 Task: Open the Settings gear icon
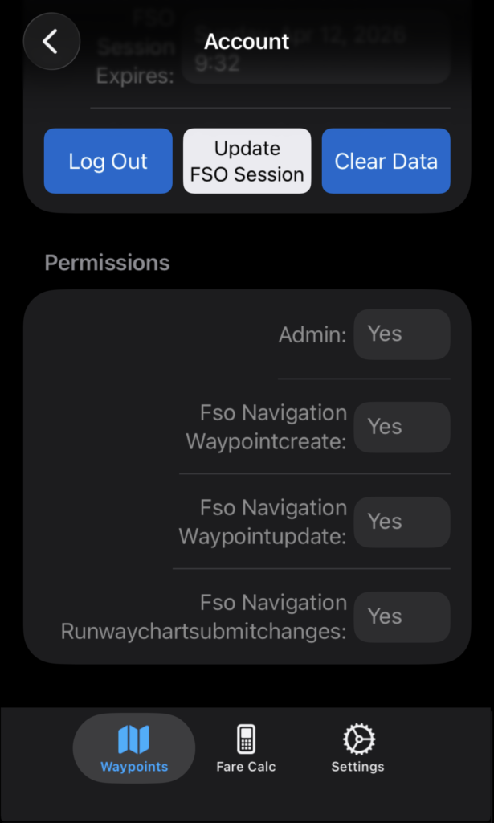click(358, 739)
